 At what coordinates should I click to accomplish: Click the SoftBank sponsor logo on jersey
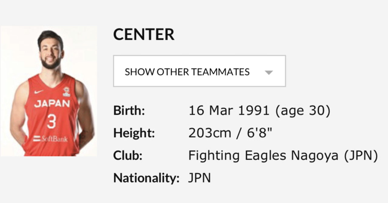(51, 139)
